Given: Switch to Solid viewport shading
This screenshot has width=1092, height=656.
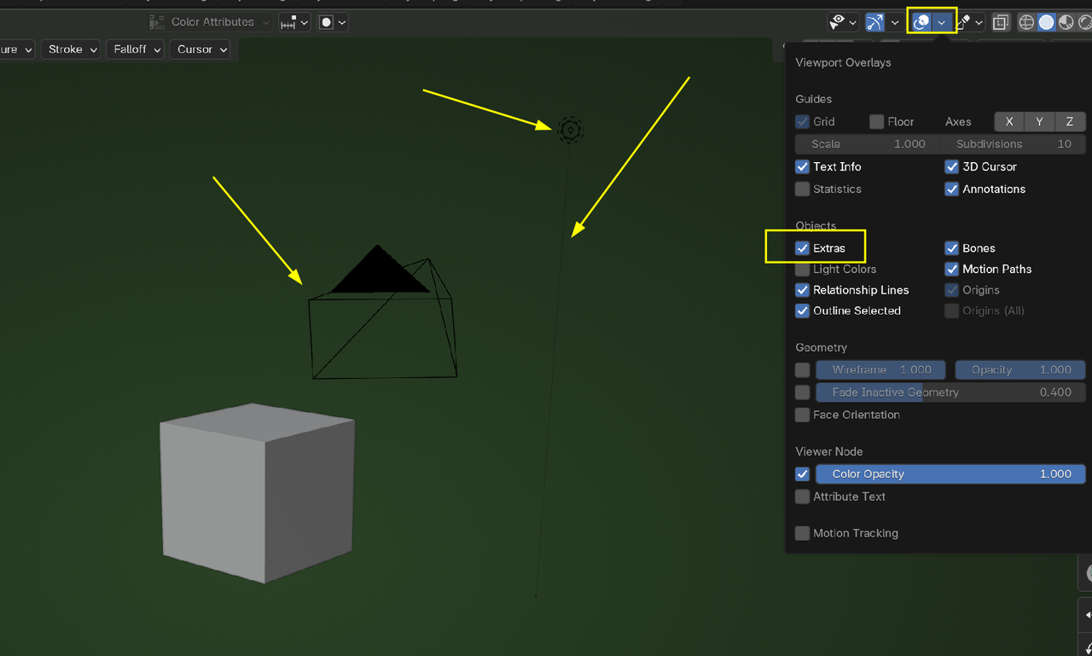Looking at the screenshot, I should pyautogui.click(x=1046, y=22).
